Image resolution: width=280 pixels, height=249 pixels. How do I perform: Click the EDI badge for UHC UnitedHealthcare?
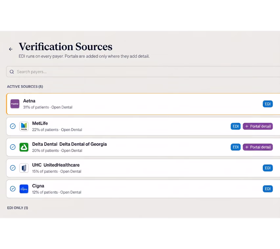click(268, 168)
